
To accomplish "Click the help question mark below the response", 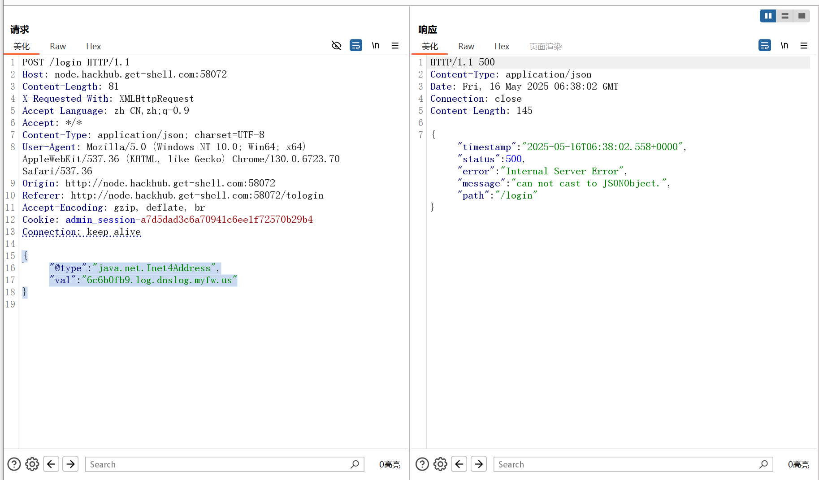I will 422,464.
